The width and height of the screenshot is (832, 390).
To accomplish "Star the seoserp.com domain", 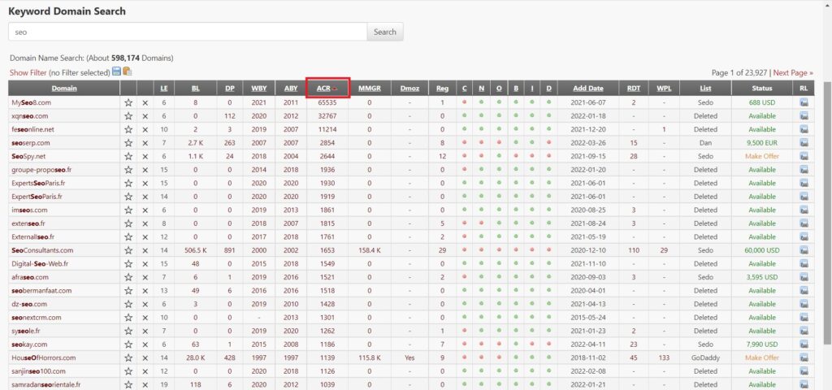I will 128,143.
